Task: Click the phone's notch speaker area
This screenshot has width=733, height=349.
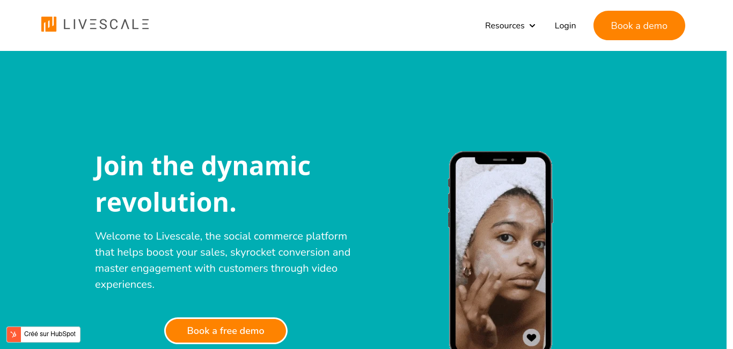Action: (501, 160)
